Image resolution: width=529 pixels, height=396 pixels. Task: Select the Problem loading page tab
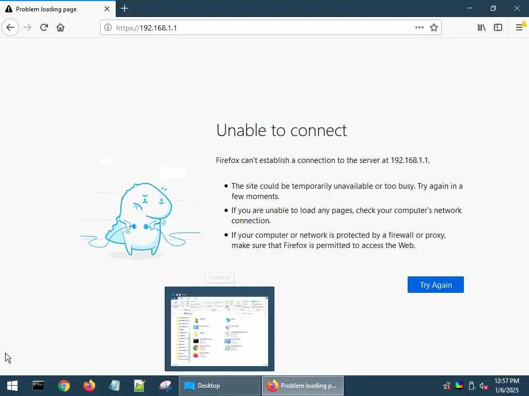coord(58,9)
